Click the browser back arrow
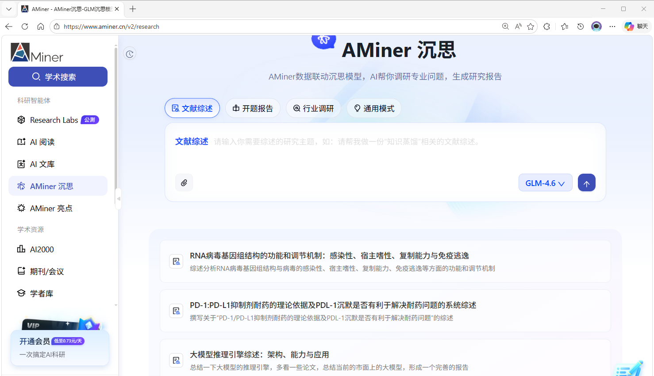This screenshot has height=376, width=654. coord(9,27)
